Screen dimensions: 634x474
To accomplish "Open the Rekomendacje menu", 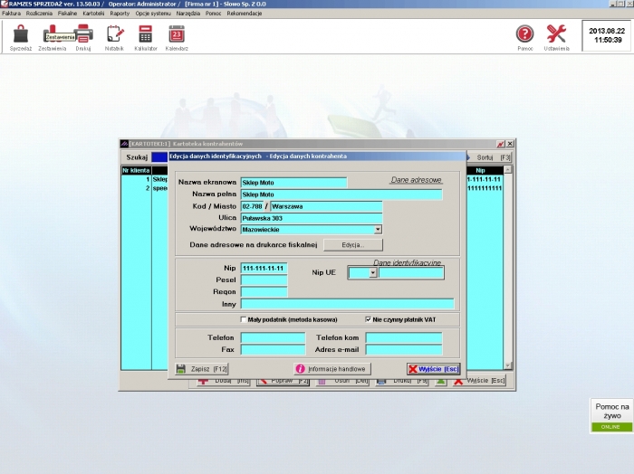I will tap(245, 14).
